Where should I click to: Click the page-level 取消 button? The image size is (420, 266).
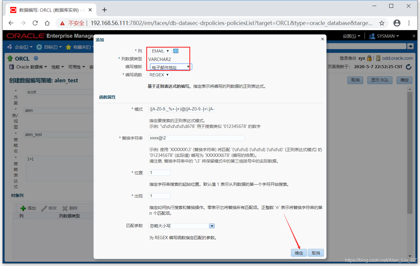[x=355, y=80]
